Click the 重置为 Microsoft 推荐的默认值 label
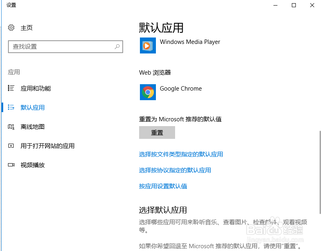 180,119
